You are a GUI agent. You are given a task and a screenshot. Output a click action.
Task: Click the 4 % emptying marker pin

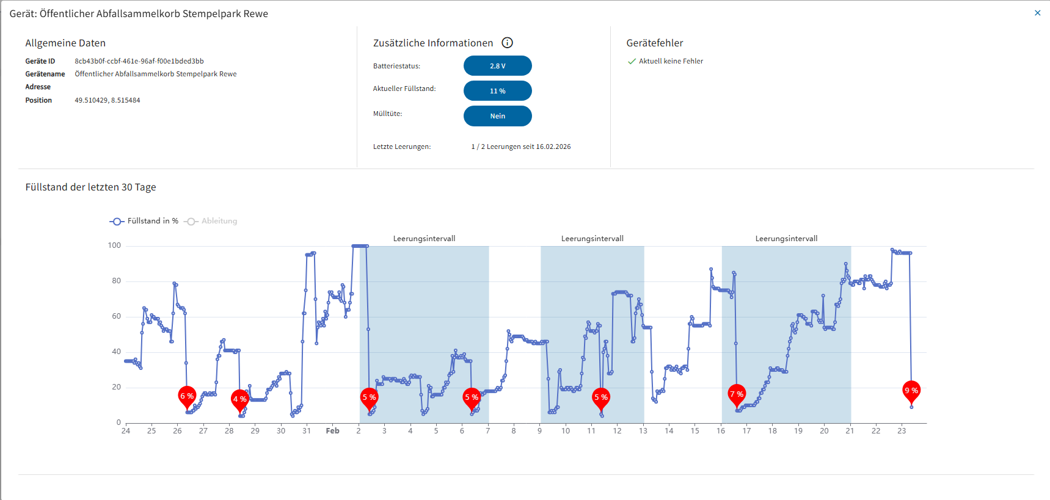tap(239, 399)
